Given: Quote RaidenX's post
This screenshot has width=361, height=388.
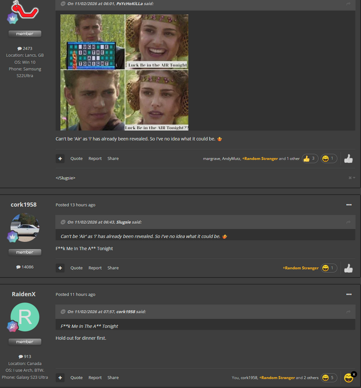Looking at the screenshot, I should (x=76, y=378).
